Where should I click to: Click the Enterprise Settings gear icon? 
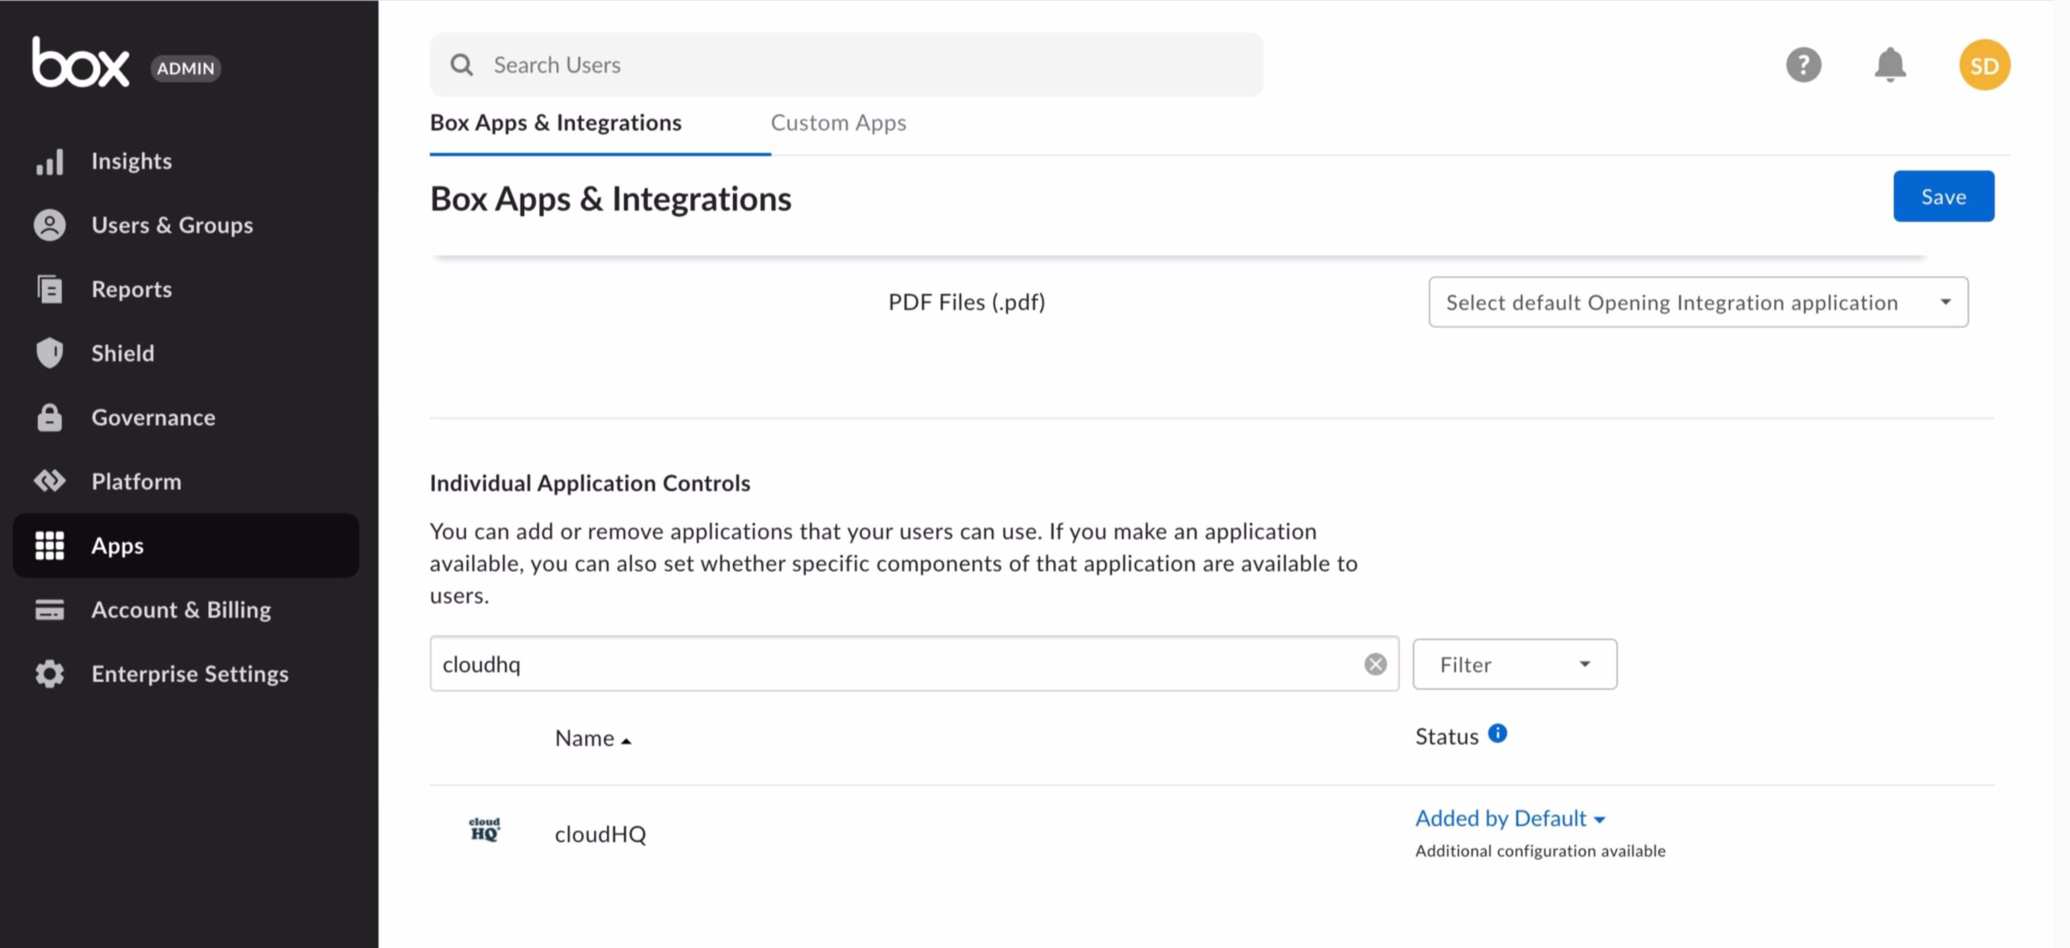pos(49,674)
